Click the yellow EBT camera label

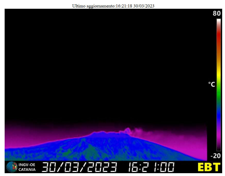[209, 167]
